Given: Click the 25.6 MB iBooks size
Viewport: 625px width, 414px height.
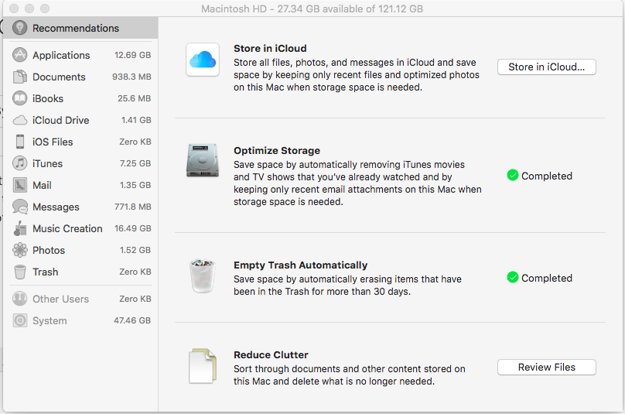Looking at the screenshot, I should click(x=135, y=98).
